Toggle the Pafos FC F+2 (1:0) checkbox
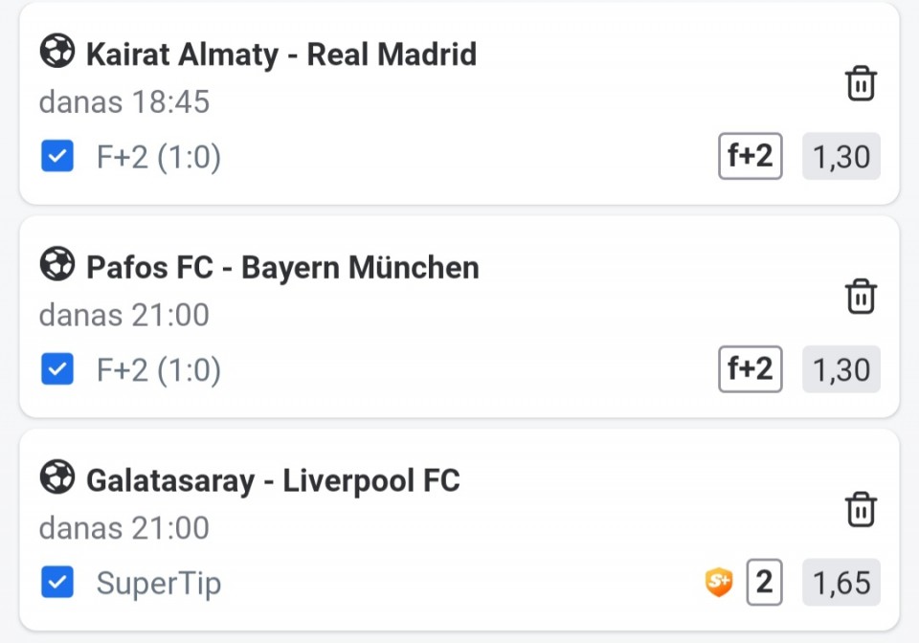Screen dimensions: 919x643 coord(57,369)
